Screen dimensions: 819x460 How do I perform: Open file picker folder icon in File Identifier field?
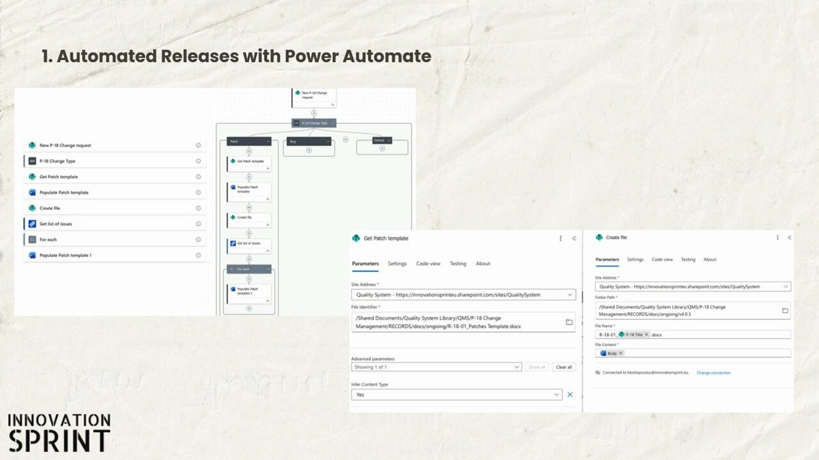point(569,322)
